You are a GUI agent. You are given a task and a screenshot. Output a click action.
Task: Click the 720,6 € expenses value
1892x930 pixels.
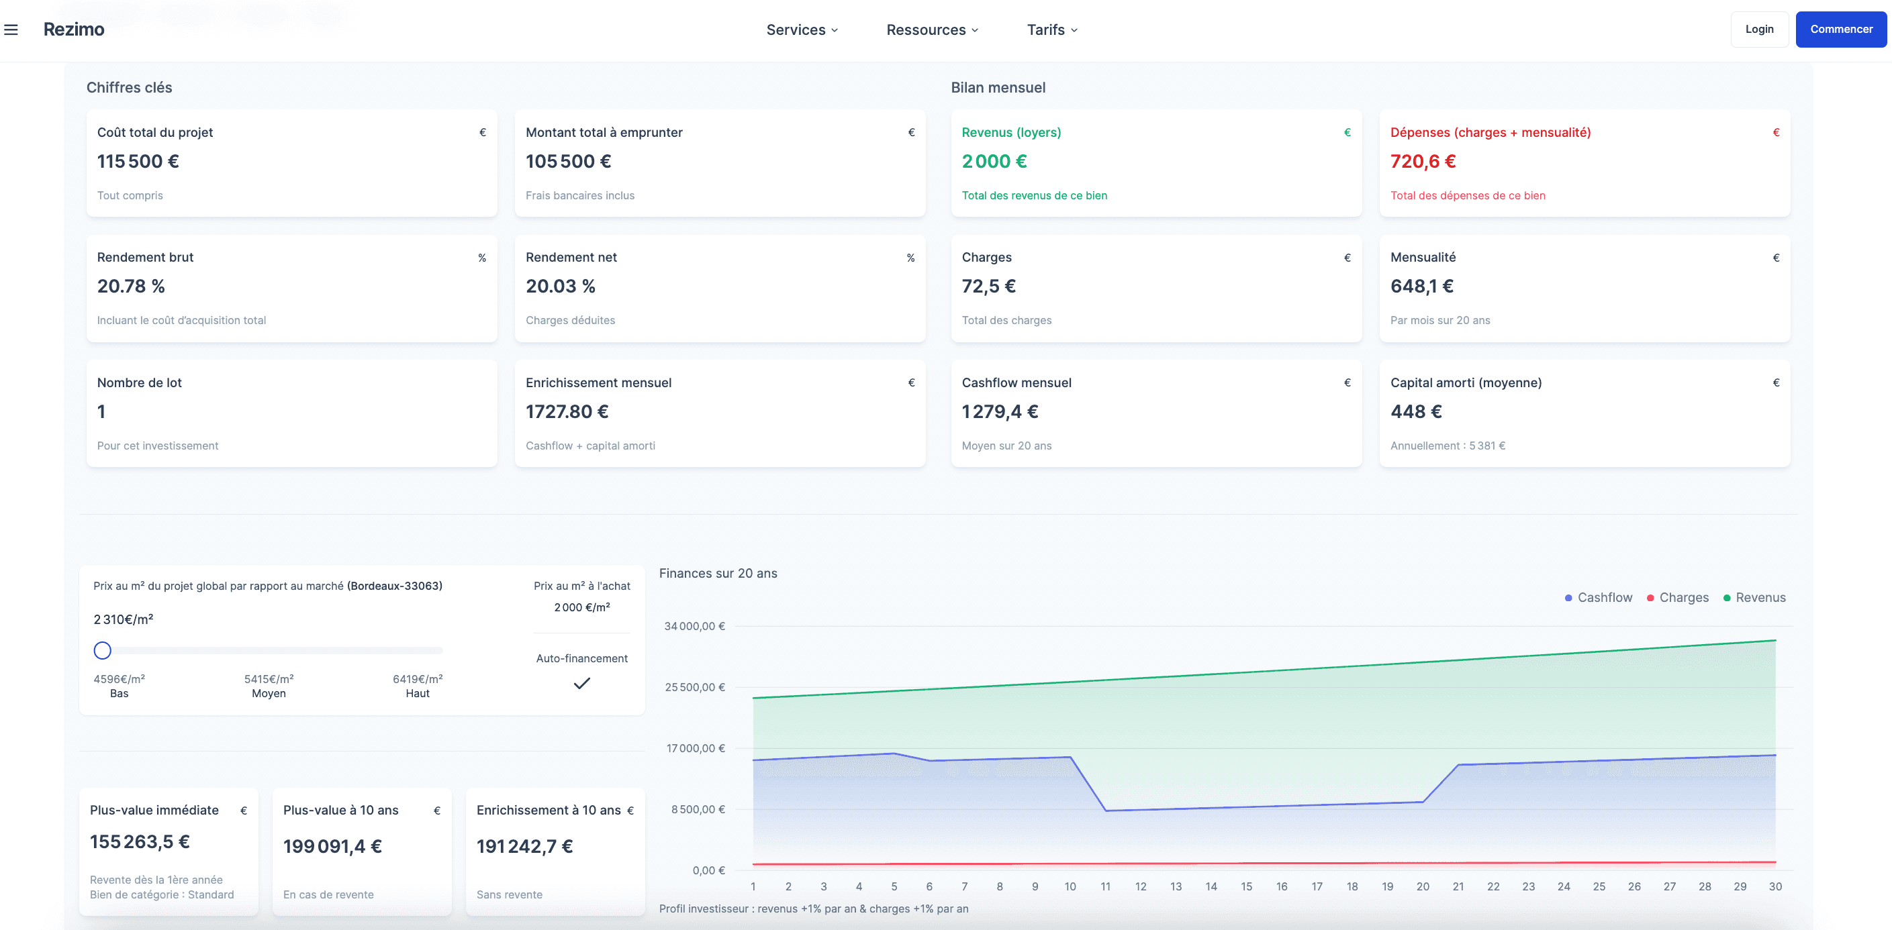click(x=1423, y=162)
